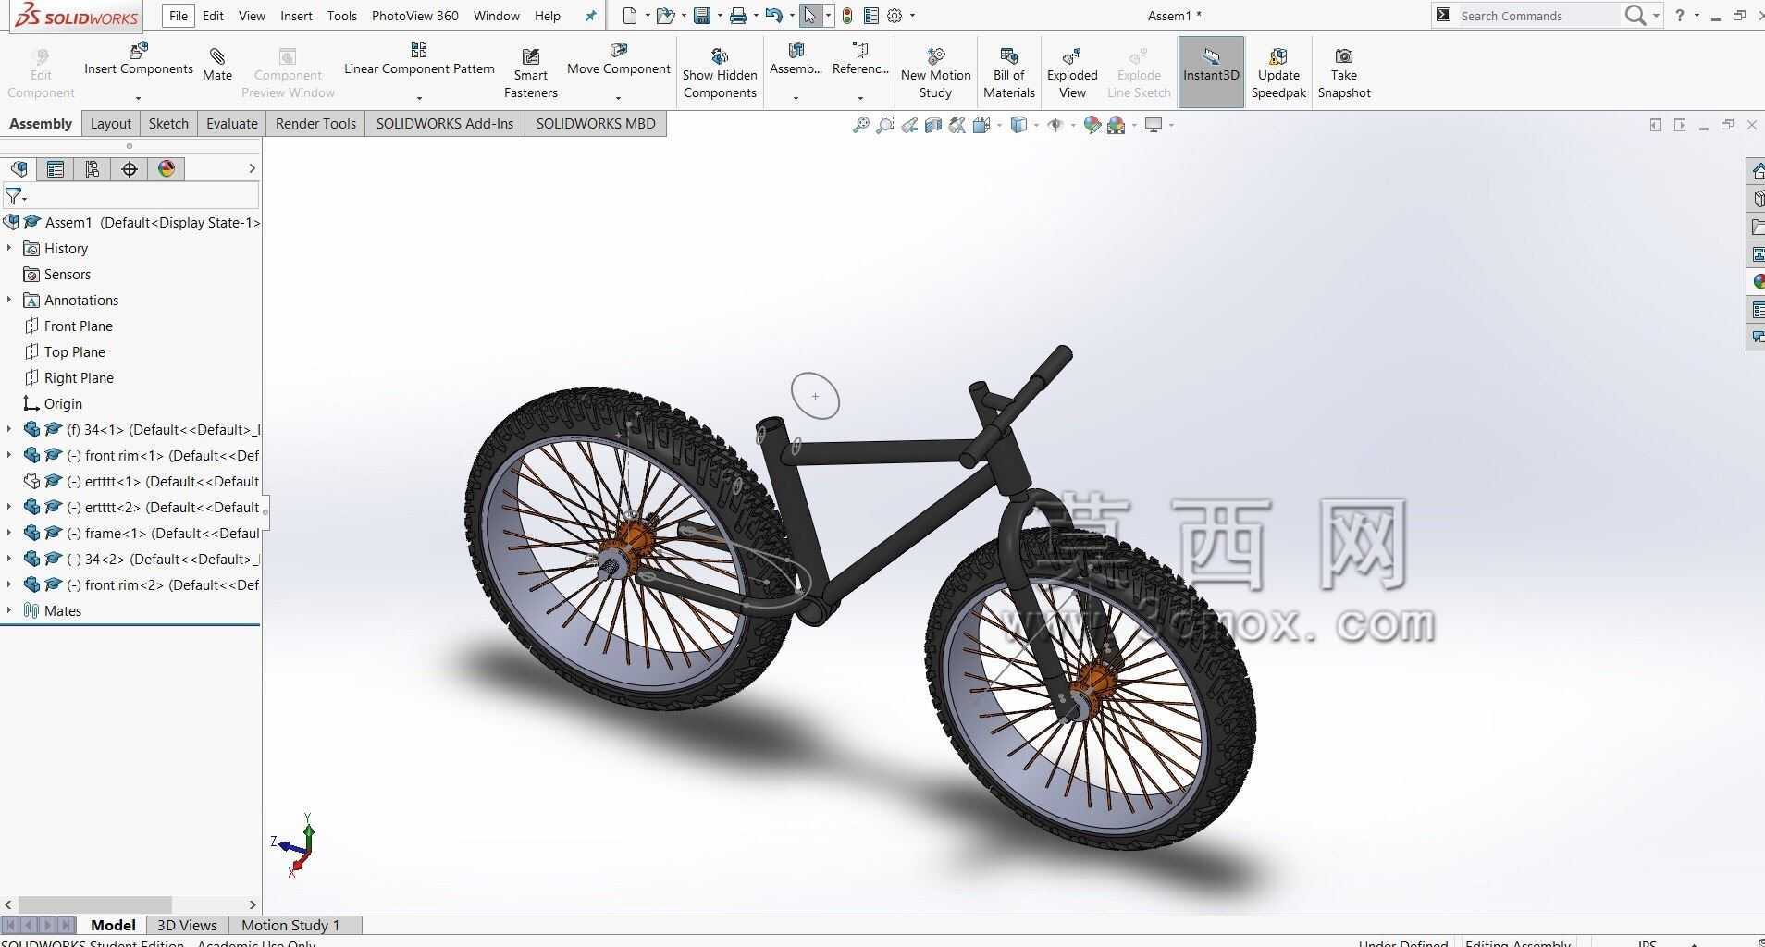Click Show Hidden Components
The width and height of the screenshot is (1765, 947).
720,73
